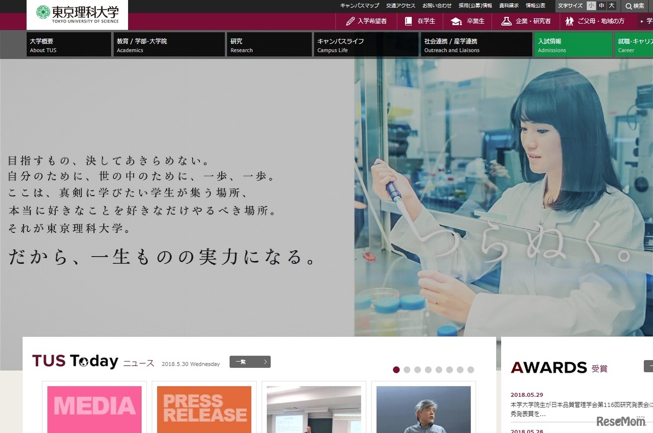Go to キャンパスマップ link
This screenshot has height=433, width=653.
coord(360,6)
